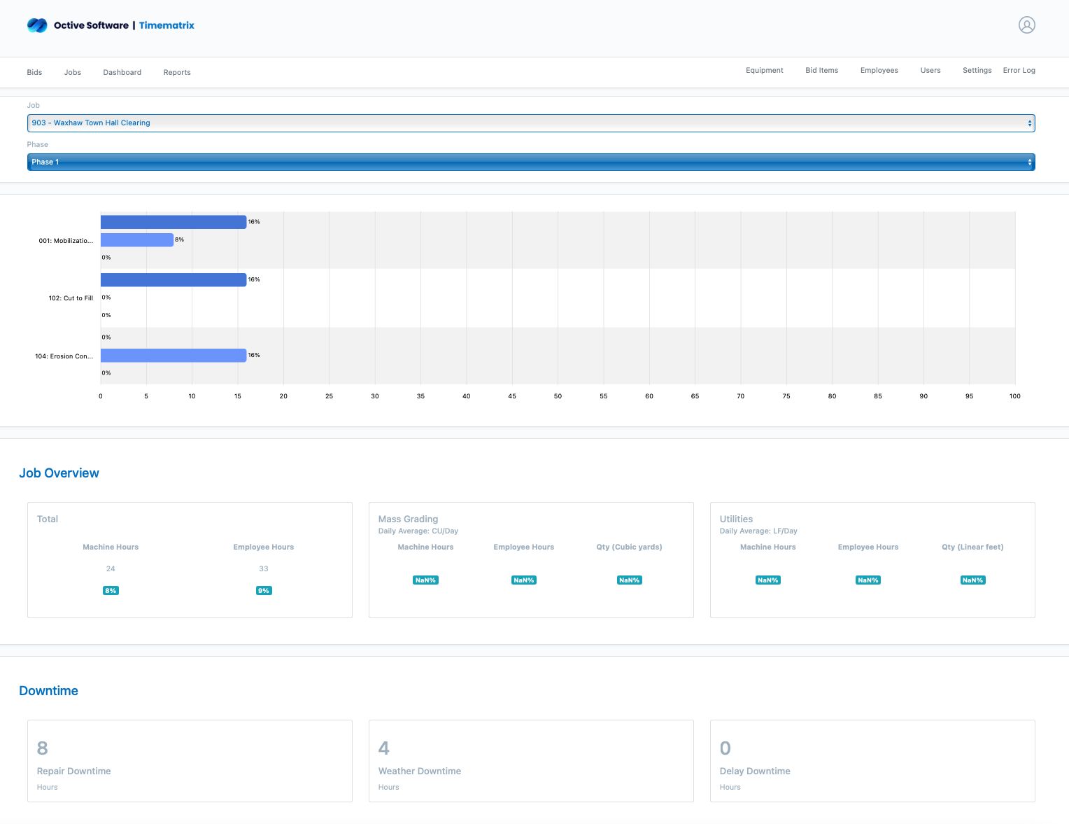Image resolution: width=1069 pixels, height=824 pixels.
Task: Navigate to Equipment
Action: coord(764,71)
